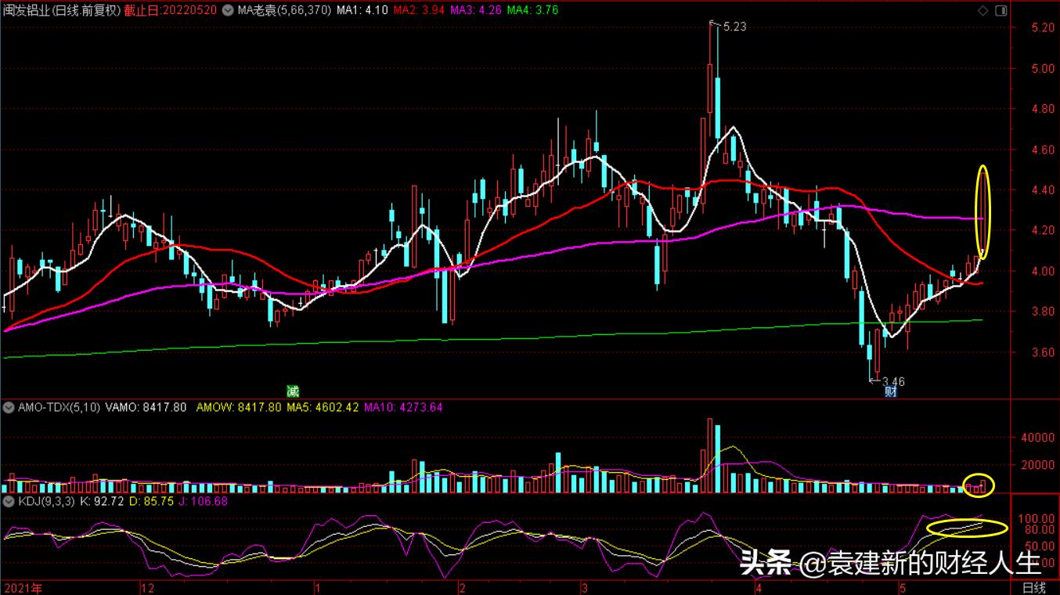Click the MA1: 4.10 value

[362, 10]
